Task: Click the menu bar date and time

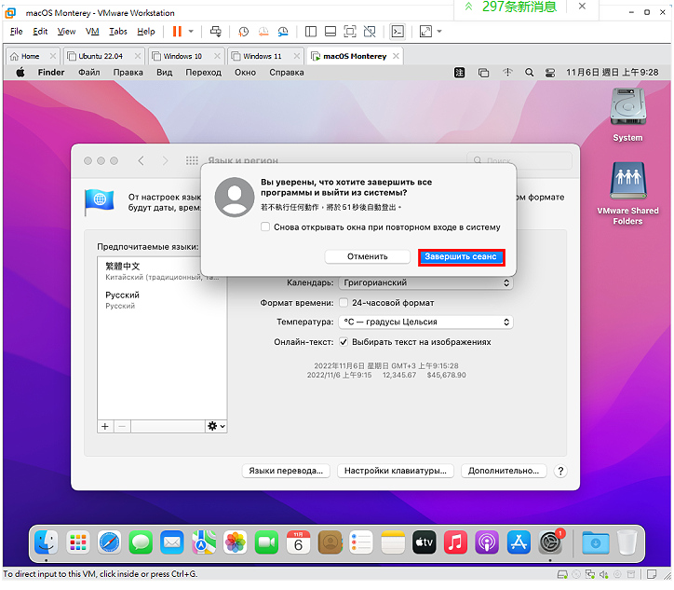Action: pyautogui.click(x=613, y=73)
